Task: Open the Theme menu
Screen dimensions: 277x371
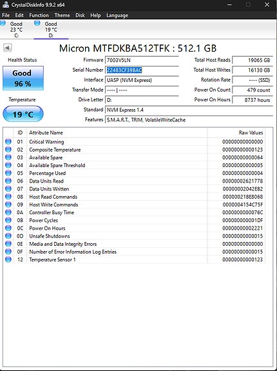Action: [62, 15]
